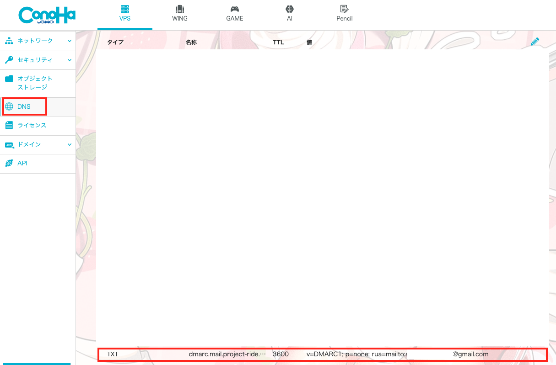Click the pencil edit icon for DNS records
The height and width of the screenshot is (365, 556).
coord(535,42)
